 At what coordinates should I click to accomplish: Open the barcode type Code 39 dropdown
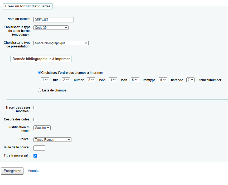coord(51,28)
